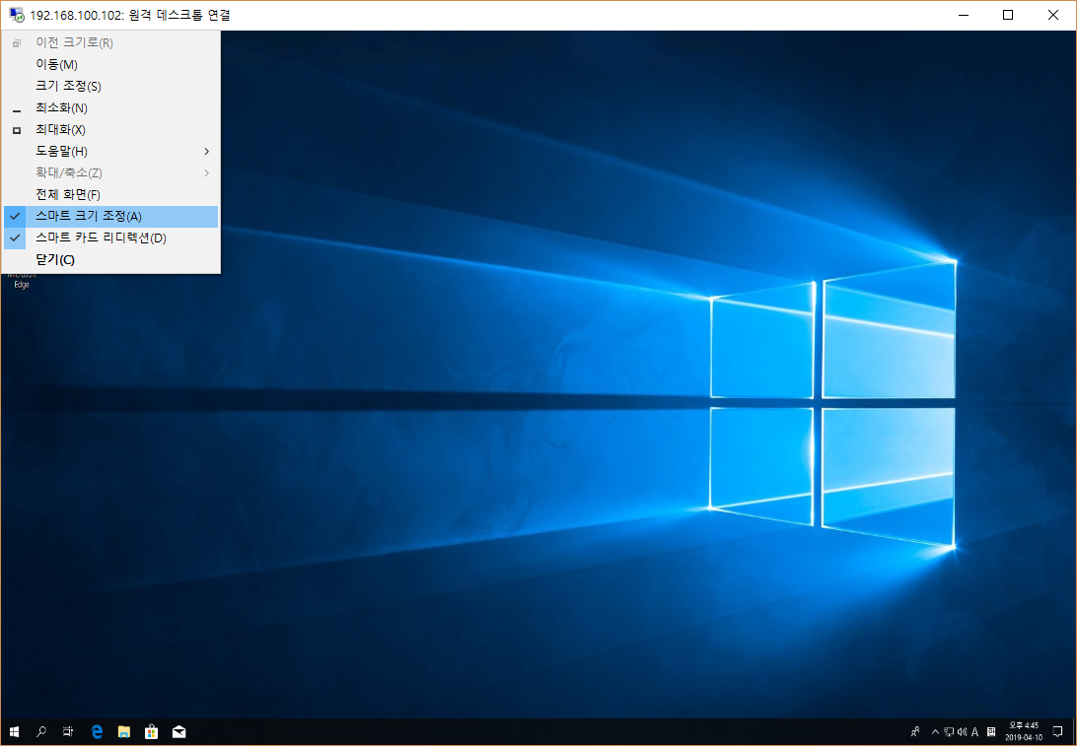Expand the 도움말(H) submenu

(x=110, y=152)
